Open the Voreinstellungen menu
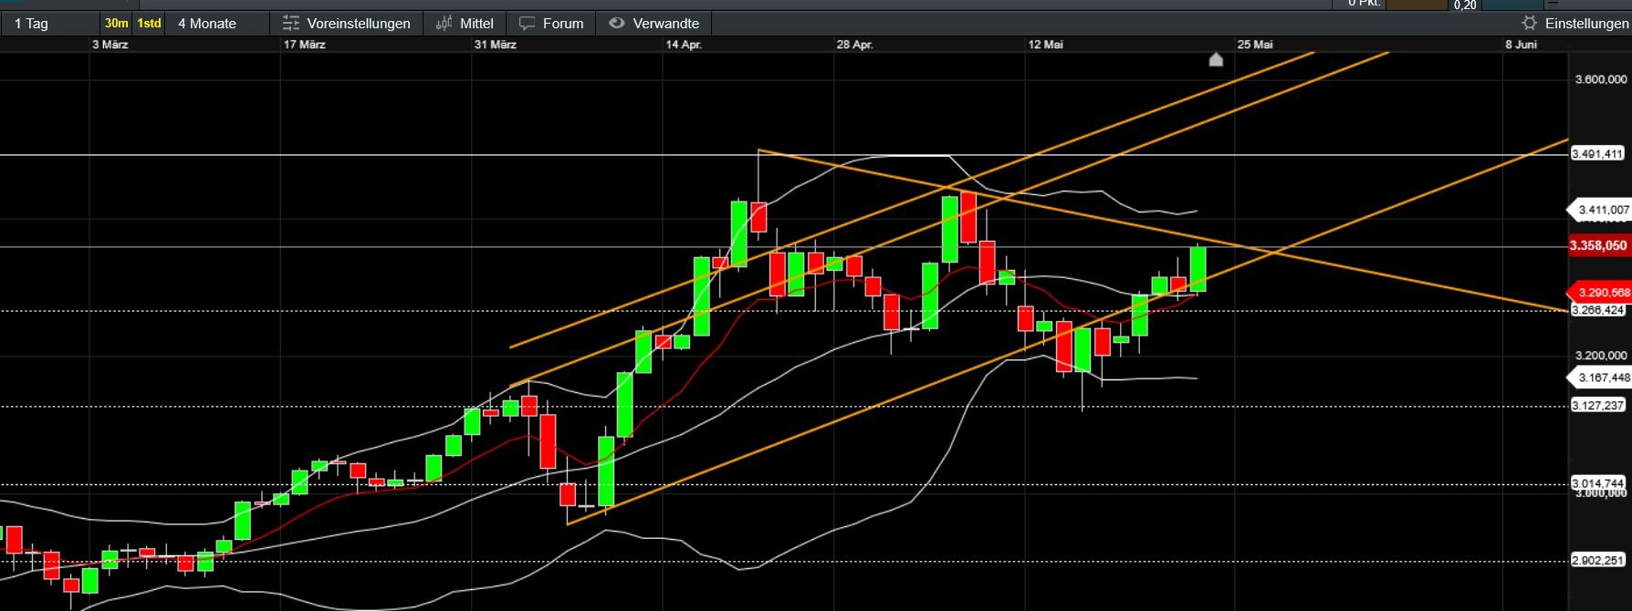1632x611 pixels. (347, 24)
